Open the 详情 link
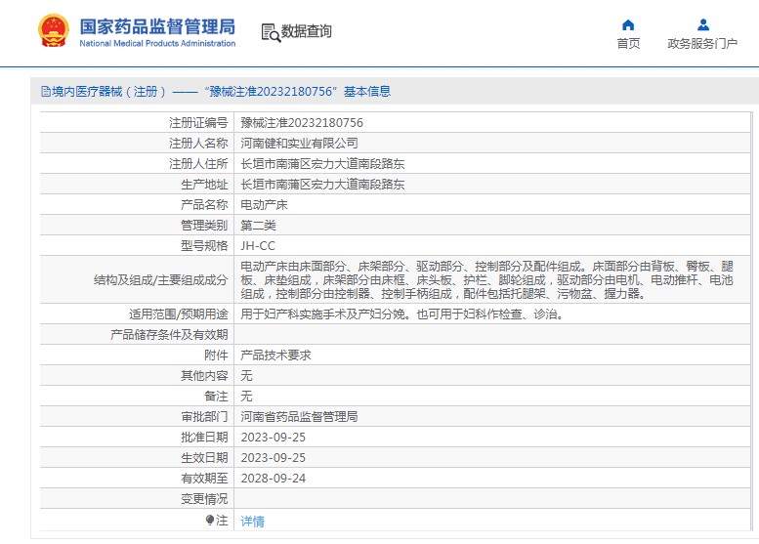The height and width of the screenshot is (544, 759). coord(252,522)
